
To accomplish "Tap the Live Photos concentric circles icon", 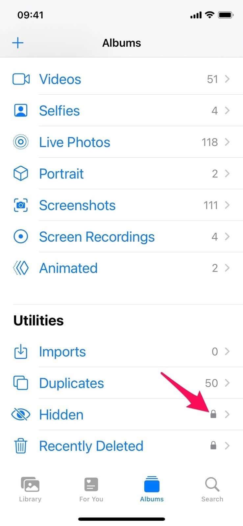I will pyautogui.click(x=21, y=142).
